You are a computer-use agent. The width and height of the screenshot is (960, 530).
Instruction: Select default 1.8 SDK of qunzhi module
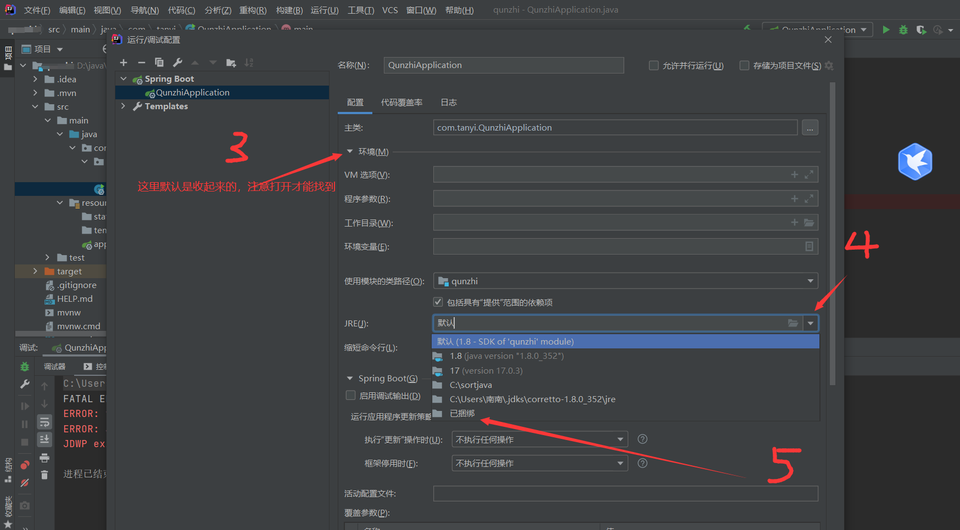pyautogui.click(x=626, y=341)
